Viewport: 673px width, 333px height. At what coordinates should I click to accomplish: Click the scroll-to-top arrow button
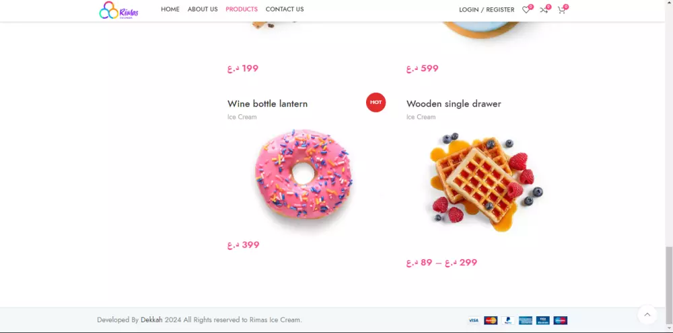(647, 315)
